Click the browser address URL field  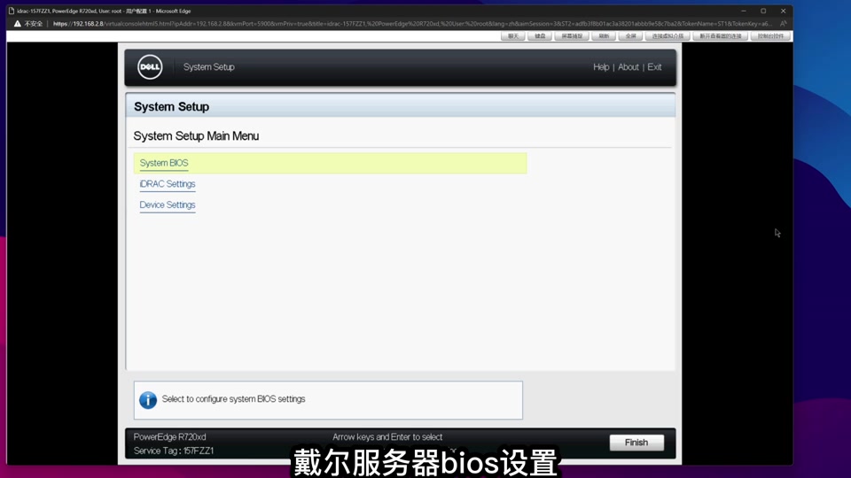click(x=411, y=24)
